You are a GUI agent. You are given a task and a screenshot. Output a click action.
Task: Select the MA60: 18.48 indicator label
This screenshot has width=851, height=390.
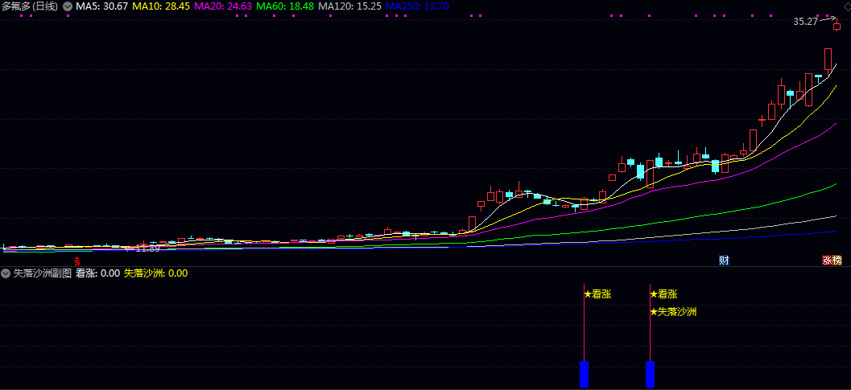pyautogui.click(x=284, y=6)
